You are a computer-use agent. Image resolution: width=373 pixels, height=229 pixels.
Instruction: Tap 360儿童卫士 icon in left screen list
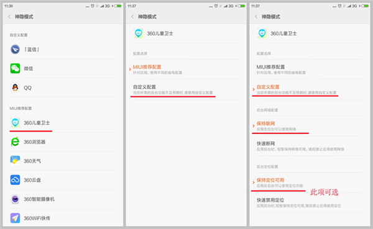[x=15, y=123]
